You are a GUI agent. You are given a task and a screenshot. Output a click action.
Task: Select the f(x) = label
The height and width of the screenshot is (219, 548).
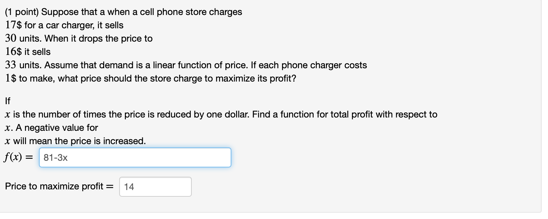tap(17, 156)
